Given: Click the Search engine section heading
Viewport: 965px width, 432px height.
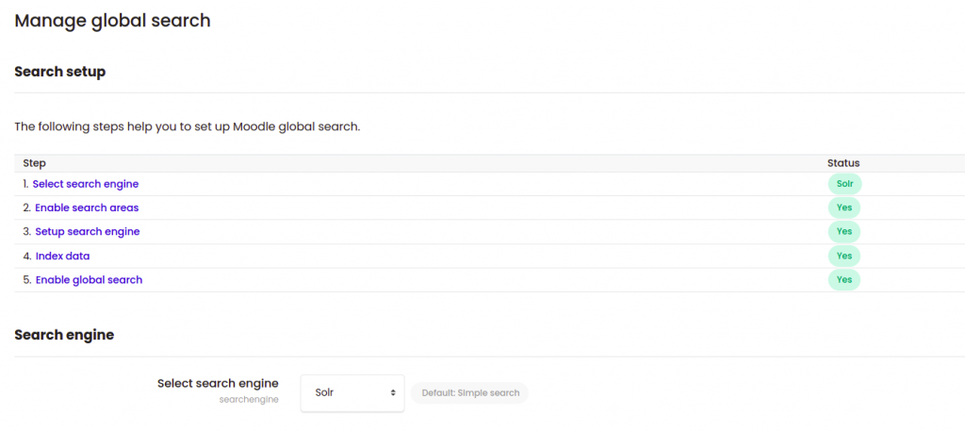Looking at the screenshot, I should click(64, 335).
